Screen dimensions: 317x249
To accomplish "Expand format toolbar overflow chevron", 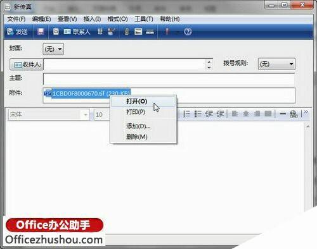I will click(x=306, y=112).
